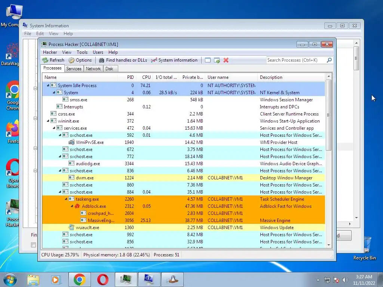
Task: Open the Recycle Bin desktop icon
Action: coord(365,248)
